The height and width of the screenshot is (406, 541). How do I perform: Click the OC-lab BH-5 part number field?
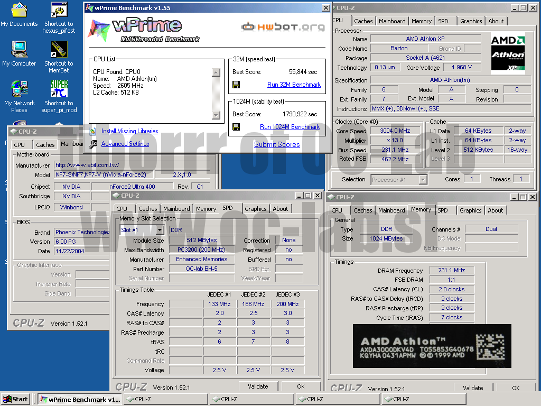point(201,269)
